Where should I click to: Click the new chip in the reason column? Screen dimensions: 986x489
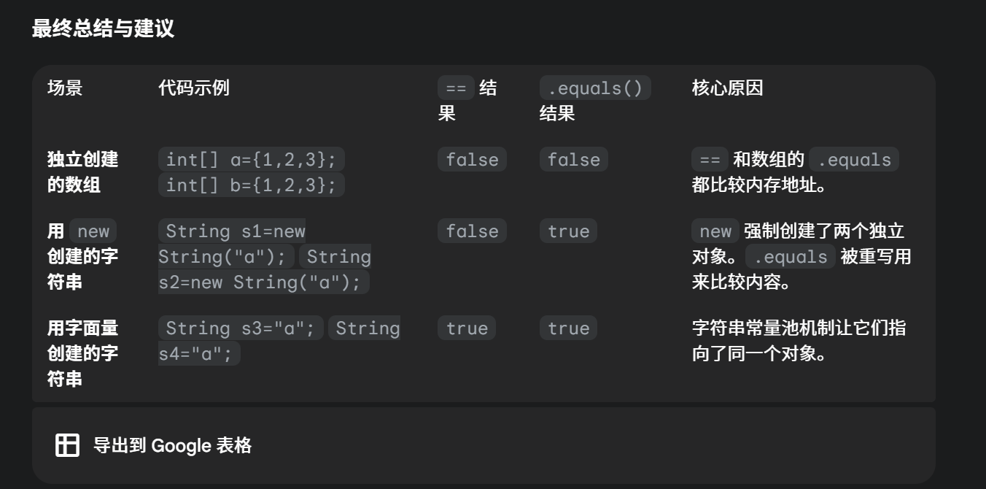pyautogui.click(x=715, y=231)
